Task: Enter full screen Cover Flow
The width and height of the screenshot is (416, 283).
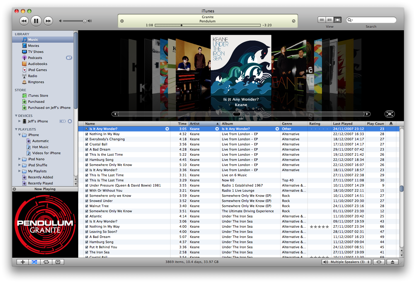Action: 390,114
